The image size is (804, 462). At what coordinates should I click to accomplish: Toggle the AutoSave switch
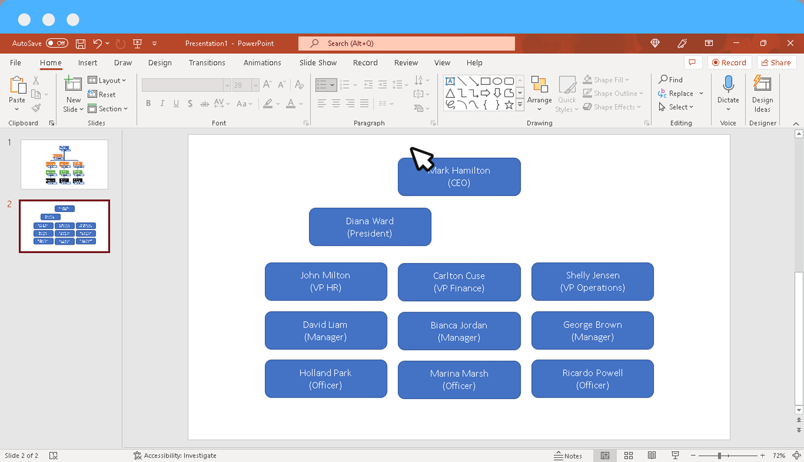[x=57, y=43]
